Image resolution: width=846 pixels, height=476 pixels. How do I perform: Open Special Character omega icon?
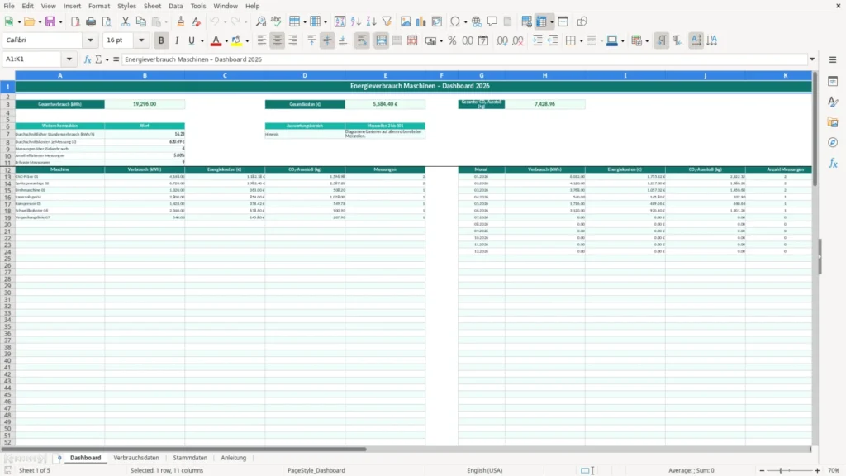pos(455,21)
